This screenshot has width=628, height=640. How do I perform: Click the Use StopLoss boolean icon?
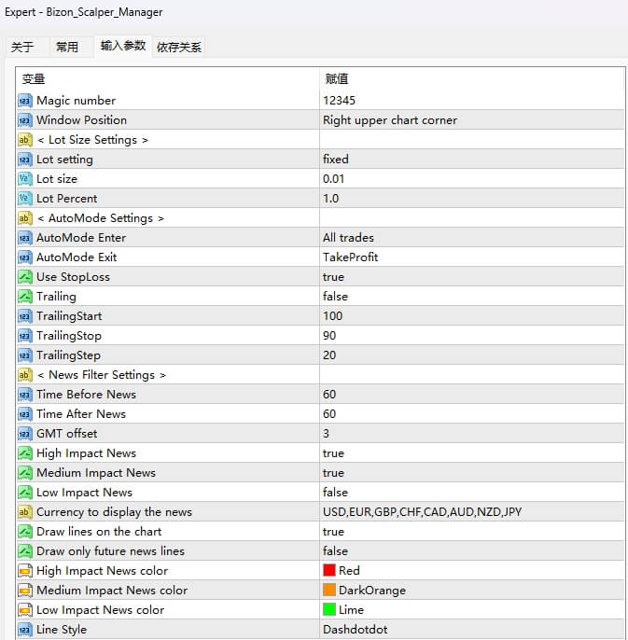(x=25, y=277)
